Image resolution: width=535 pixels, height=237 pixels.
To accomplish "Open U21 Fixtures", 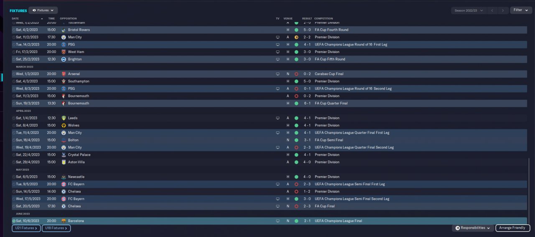I will 26,228.
